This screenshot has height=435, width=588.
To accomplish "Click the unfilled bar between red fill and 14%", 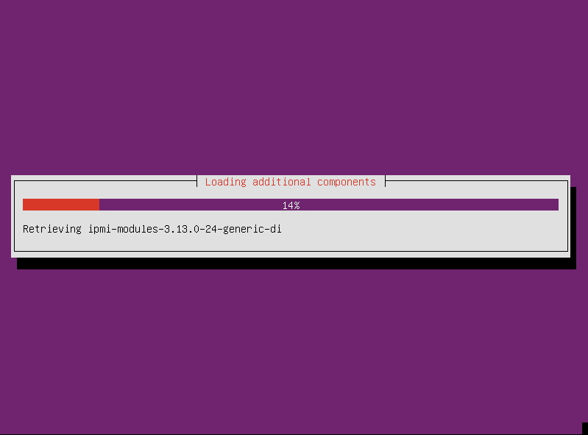I will (191, 205).
